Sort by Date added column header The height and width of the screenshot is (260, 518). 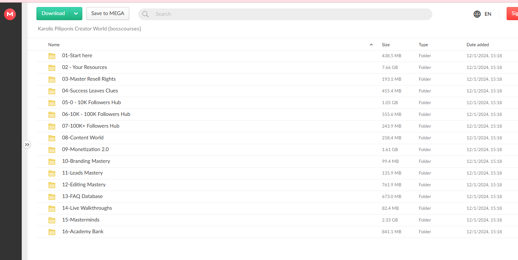[x=478, y=45]
